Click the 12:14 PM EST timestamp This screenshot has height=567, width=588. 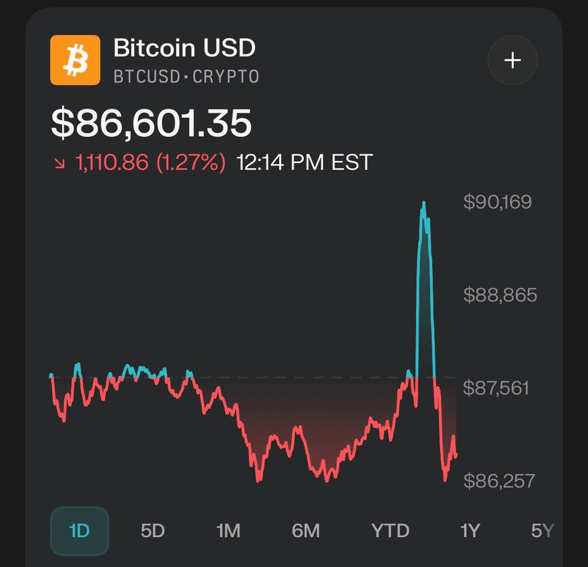pos(304,163)
